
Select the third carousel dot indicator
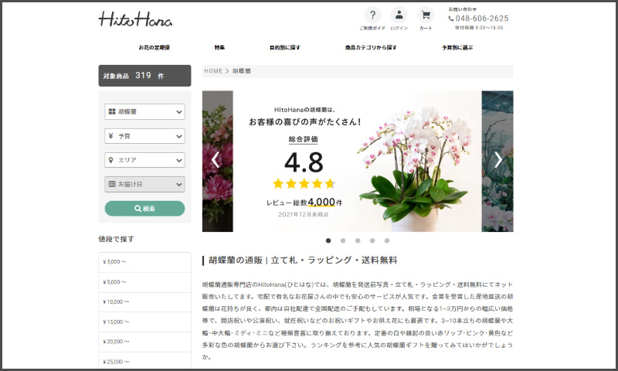pos(358,240)
